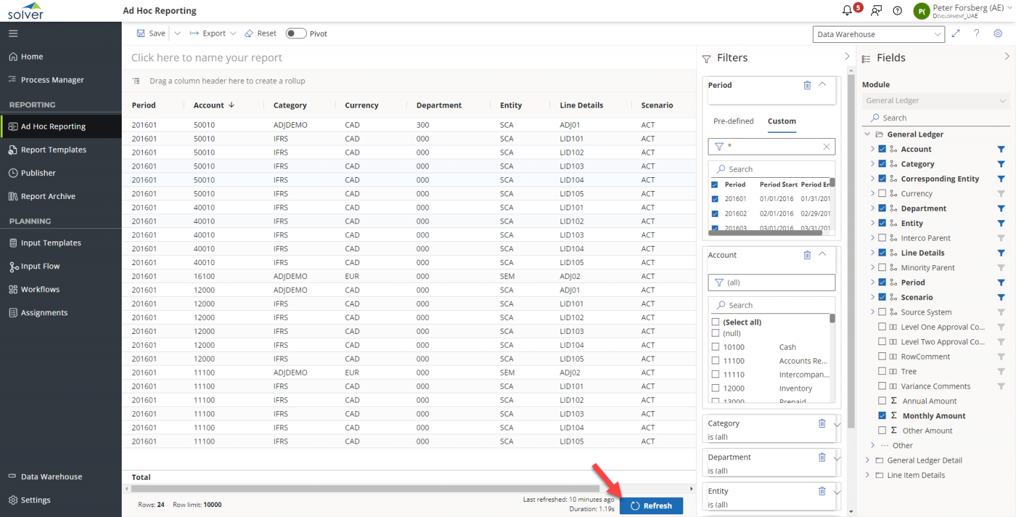The image size is (1016, 517).
Task: Check the 10100 Cash account checkbox
Action: (715, 347)
